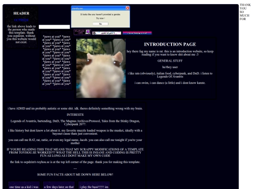
Task: Click the 'HEADER' title in sidebar
Action: click(21, 14)
